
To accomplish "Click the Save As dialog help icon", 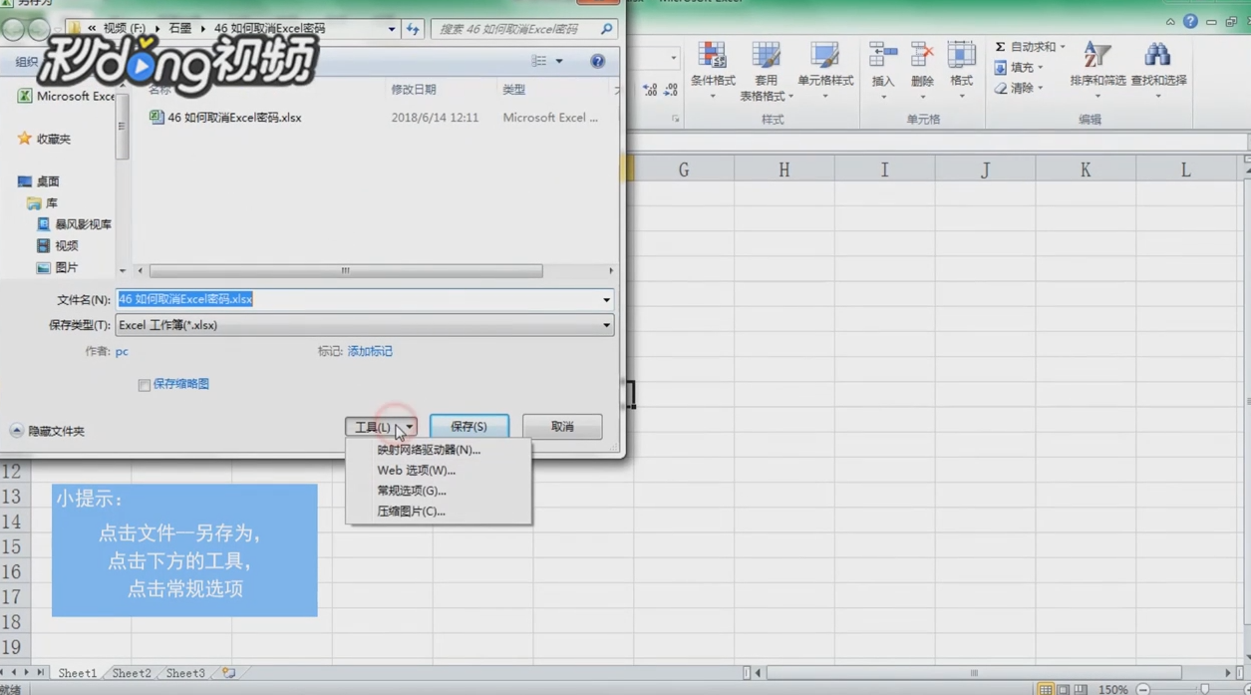I will click(x=597, y=61).
